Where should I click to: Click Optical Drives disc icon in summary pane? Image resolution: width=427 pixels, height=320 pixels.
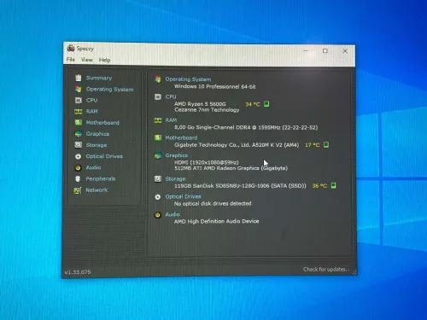pos(158,197)
